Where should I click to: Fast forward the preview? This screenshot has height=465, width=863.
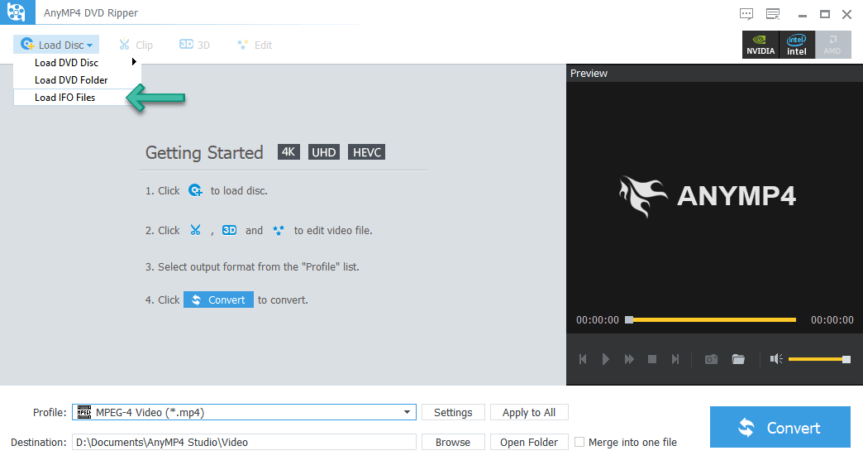[x=629, y=359]
